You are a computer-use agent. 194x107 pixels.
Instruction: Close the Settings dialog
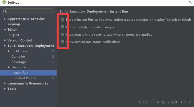190,2
